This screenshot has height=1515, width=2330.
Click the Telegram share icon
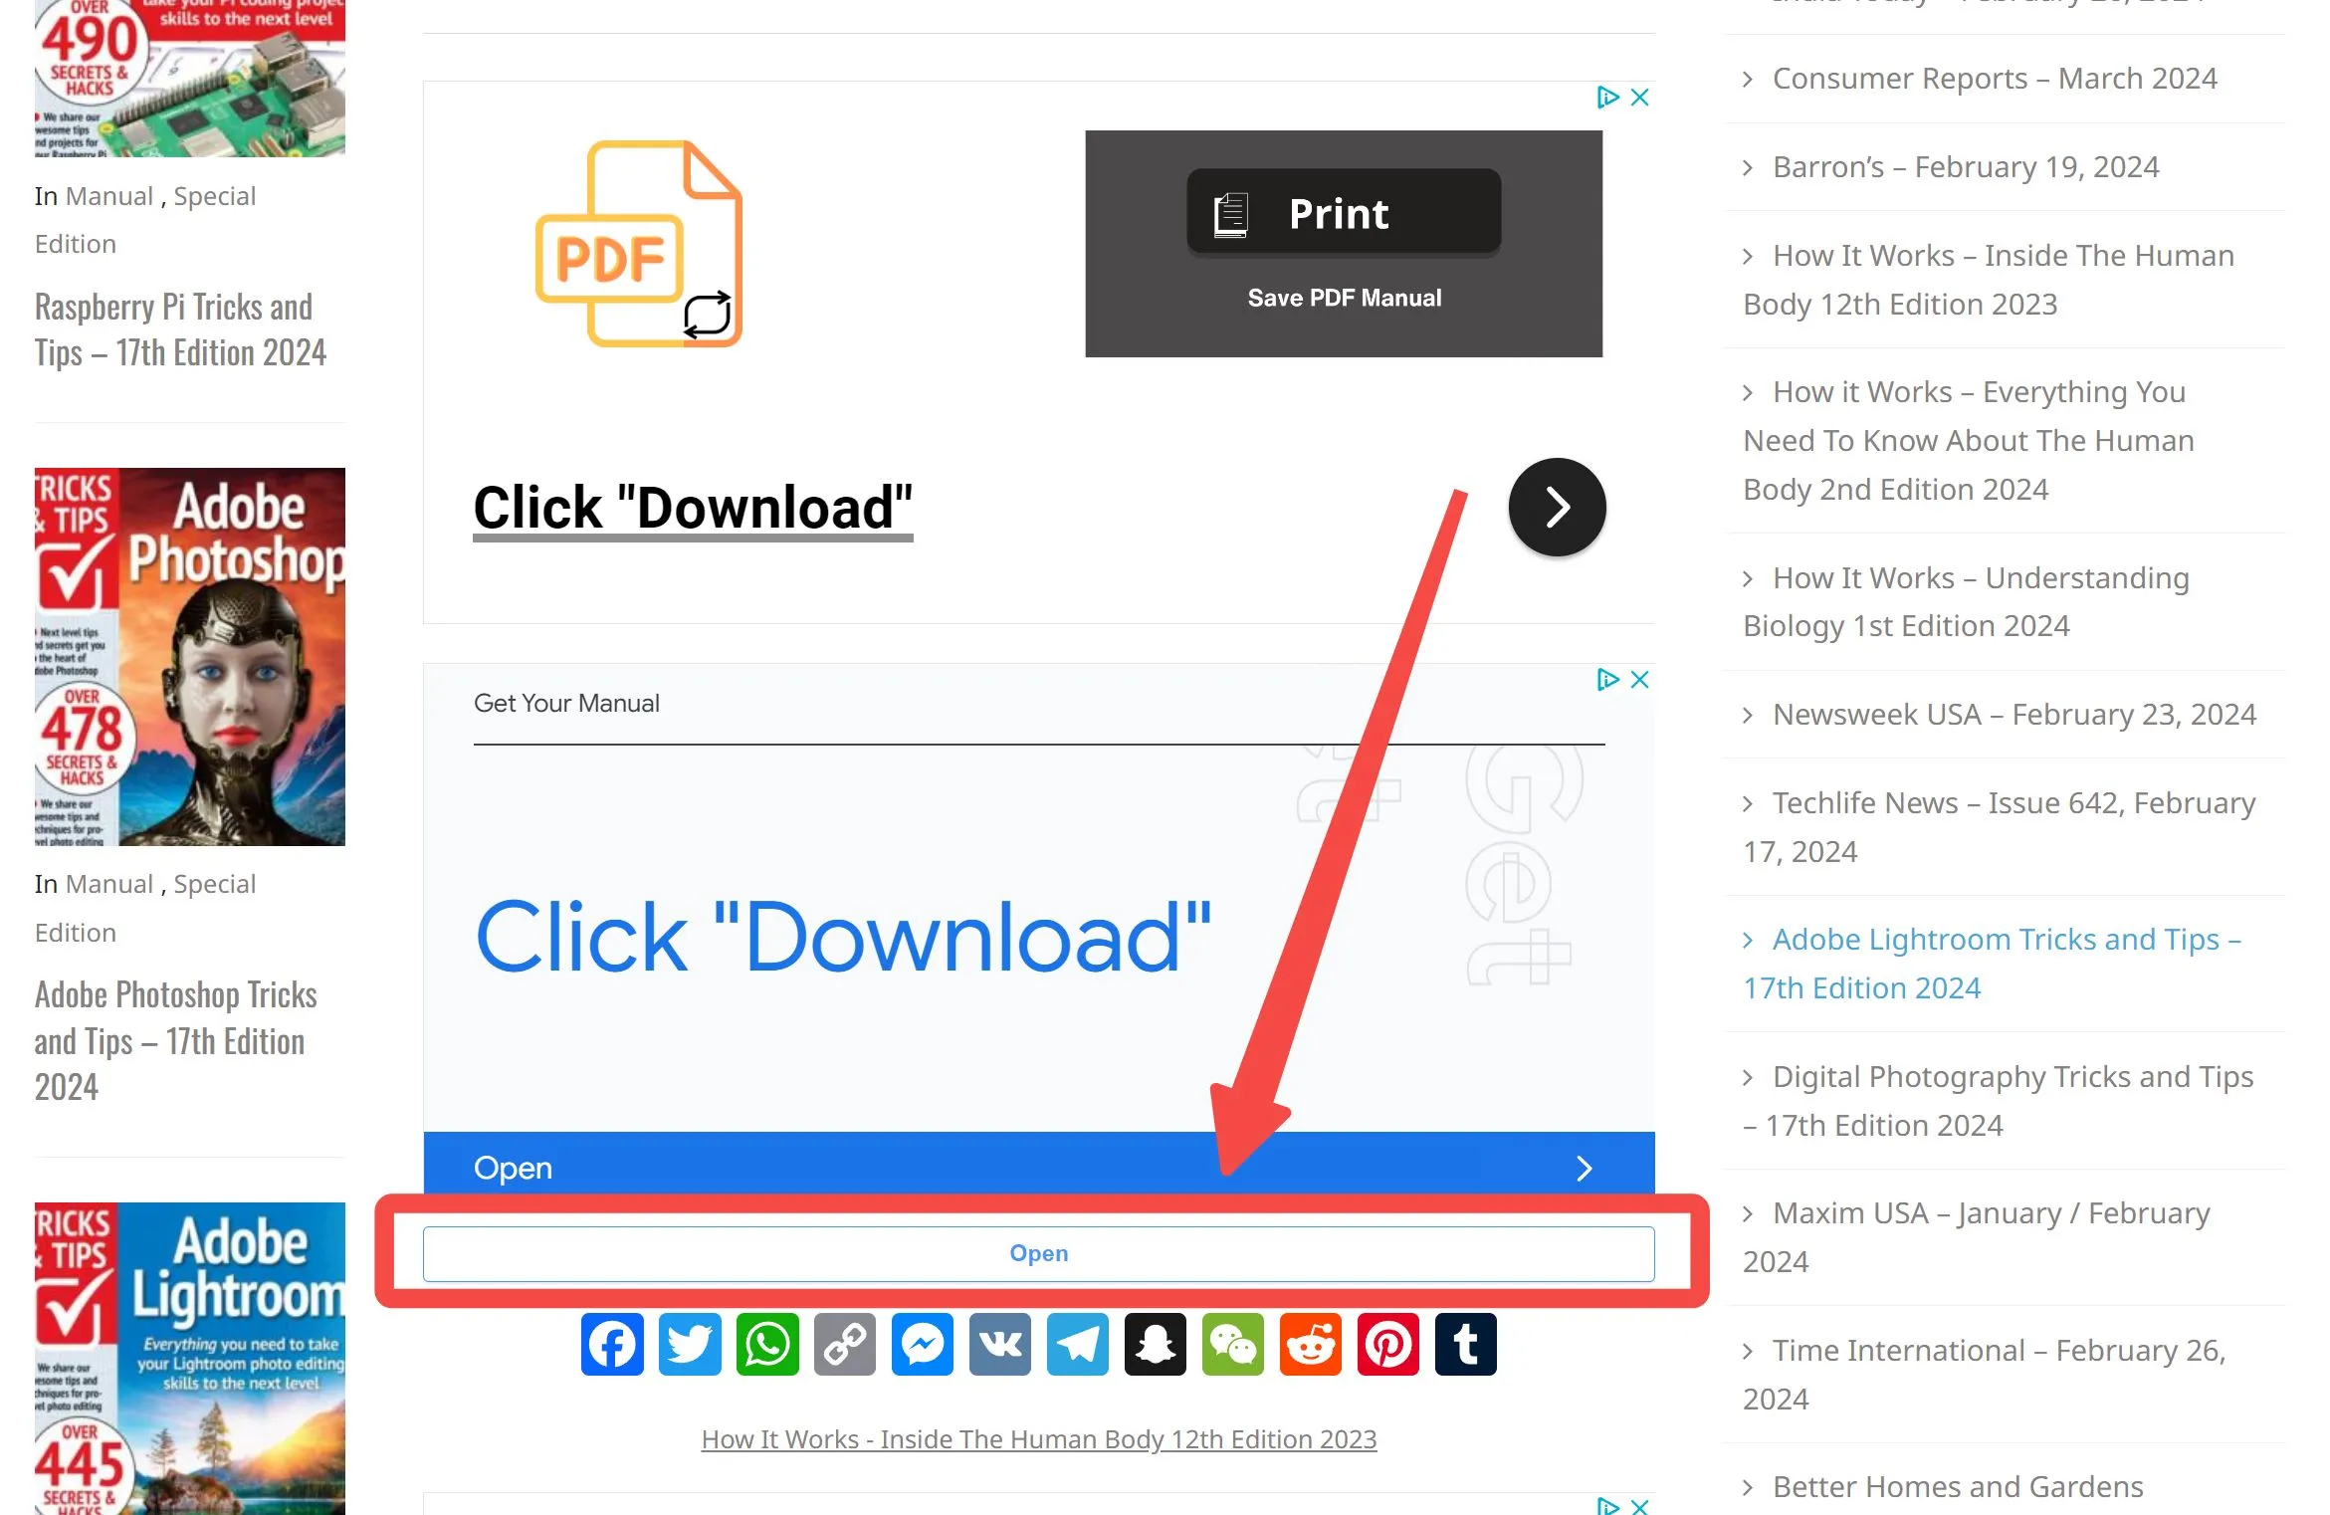coord(1077,1344)
